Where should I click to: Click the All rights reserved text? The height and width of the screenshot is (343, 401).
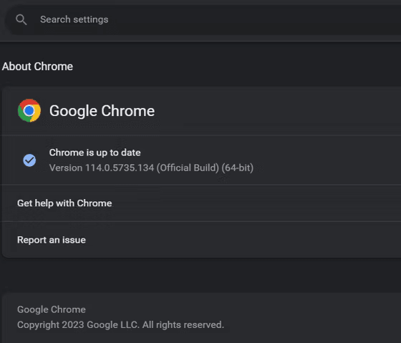(183, 325)
